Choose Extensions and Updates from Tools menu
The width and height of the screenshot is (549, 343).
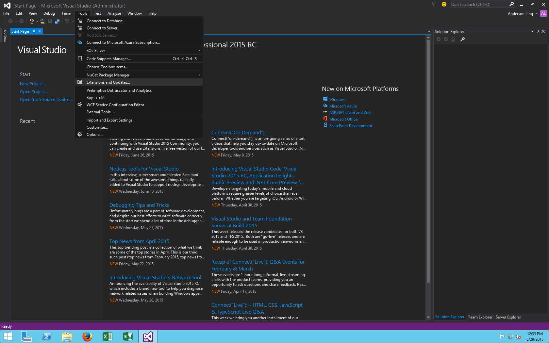click(x=139, y=82)
